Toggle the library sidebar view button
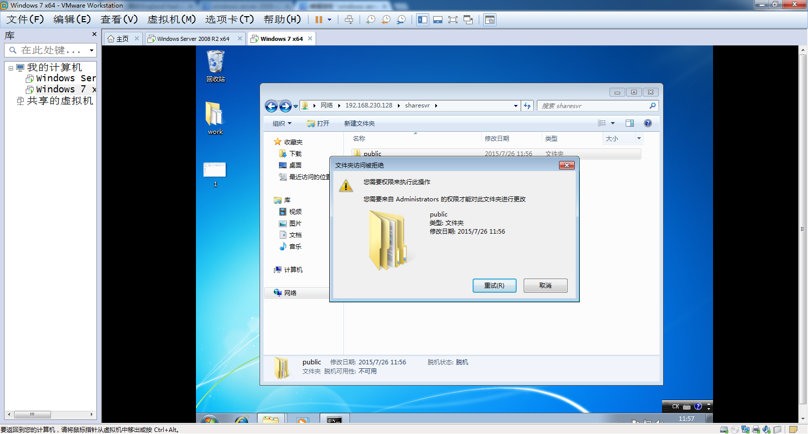Image resolution: width=808 pixels, height=434 pixels. [423, 20]
